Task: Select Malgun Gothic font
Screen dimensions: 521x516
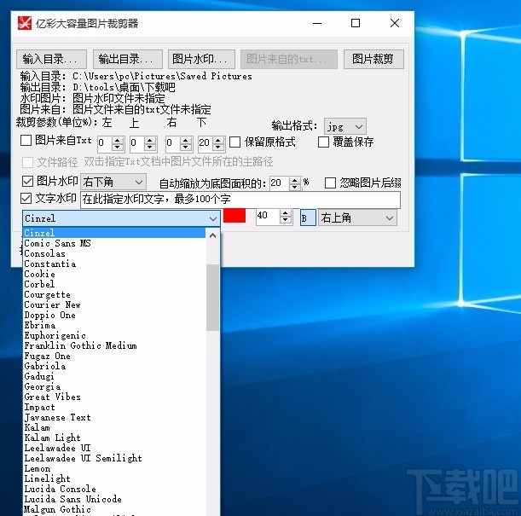Action: [114, 509]
